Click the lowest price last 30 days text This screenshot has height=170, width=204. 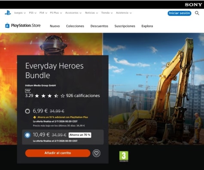pyautogui.click(x=59, y=126)
